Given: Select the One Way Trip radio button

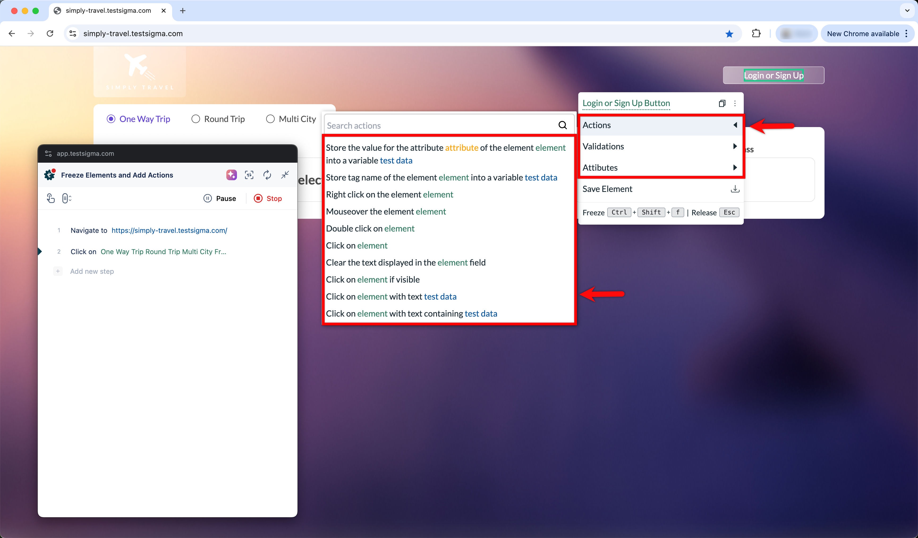Looking at the screenshot, I should 111,119.
